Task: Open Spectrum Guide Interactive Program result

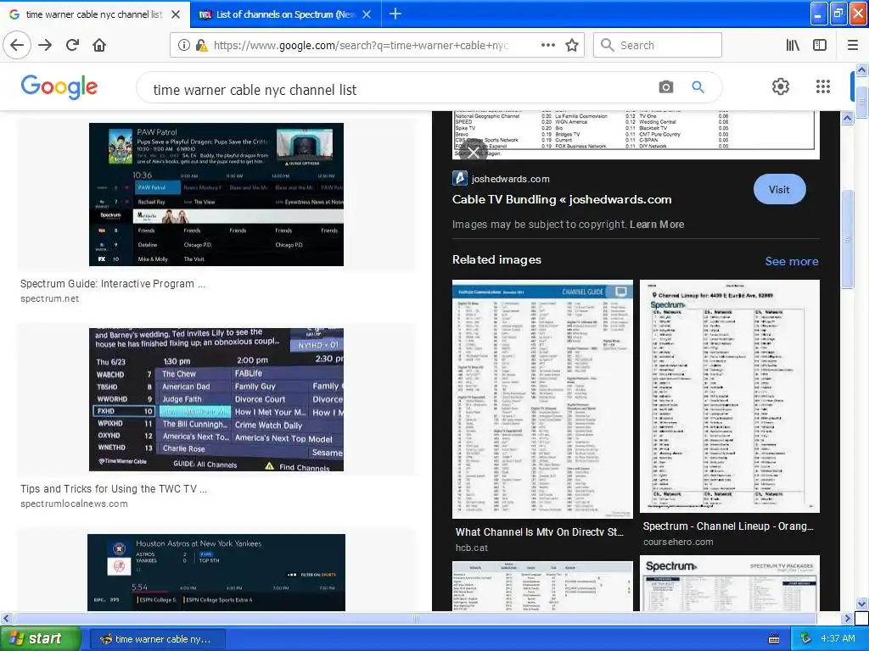Action: coord(113,283)
